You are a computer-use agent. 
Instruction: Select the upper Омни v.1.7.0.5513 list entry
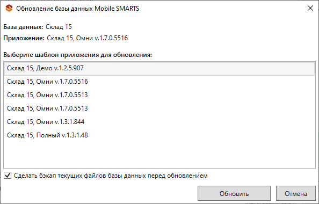click(160, 95)
